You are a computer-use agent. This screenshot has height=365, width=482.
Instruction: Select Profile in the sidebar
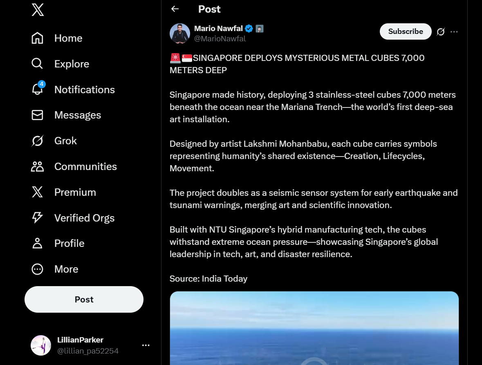click(x=58, y=243)
